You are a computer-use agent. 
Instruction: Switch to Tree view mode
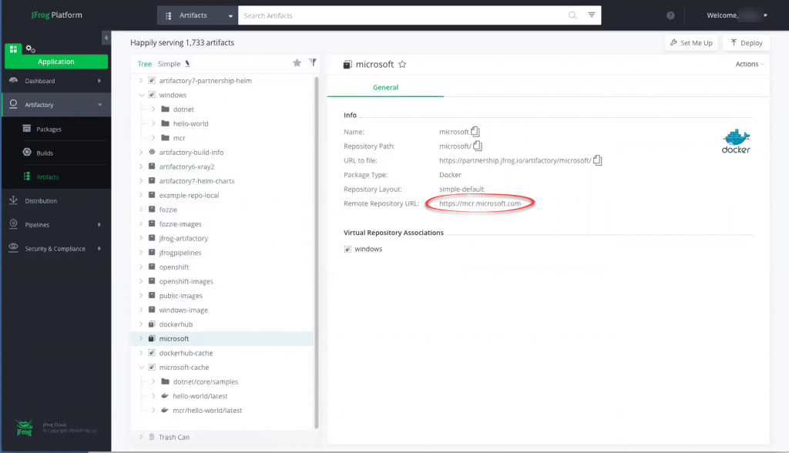[144, 64]
